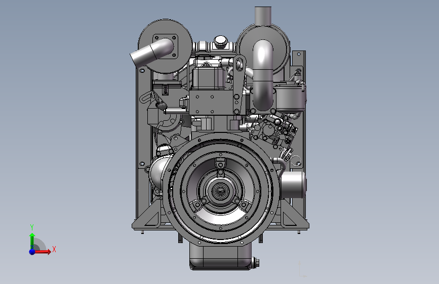The height and width of the screenshot is (284, 439).
Task: Select the horizontal cylindrical canister beside the flywheel
Action: coord(293,184)
